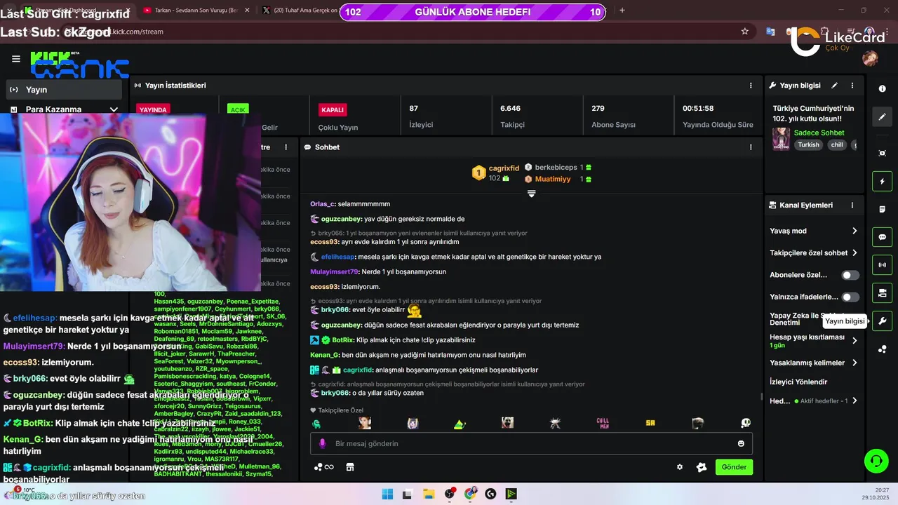This screenshot has width=898, height=505.
Task: Toggle Yalnızca ifadelerle chat switch
Action: [x=850, y=297]
